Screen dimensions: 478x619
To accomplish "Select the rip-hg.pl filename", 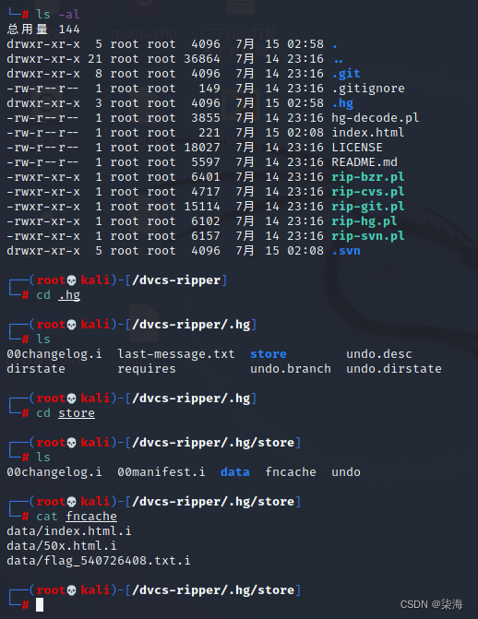I will point(364,221).
